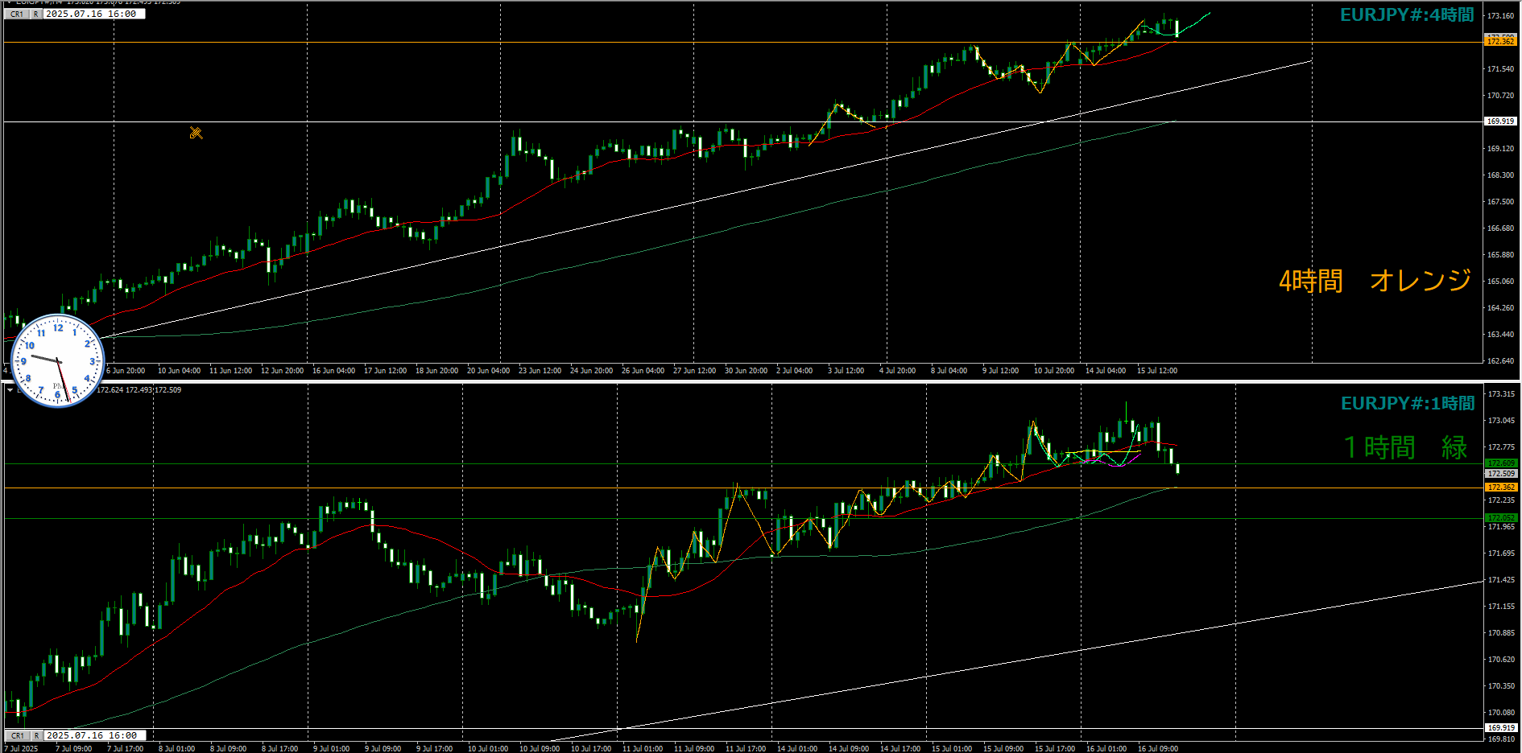This screenshot has width=1522, height=753.
Task: Click the 162.640 price scale value
Action: 1500,361
